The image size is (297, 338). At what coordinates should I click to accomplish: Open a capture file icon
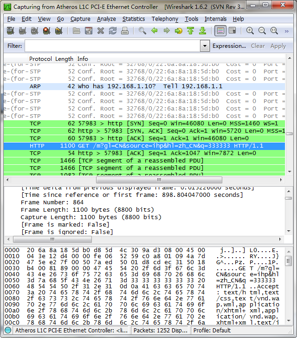[76, 31]
